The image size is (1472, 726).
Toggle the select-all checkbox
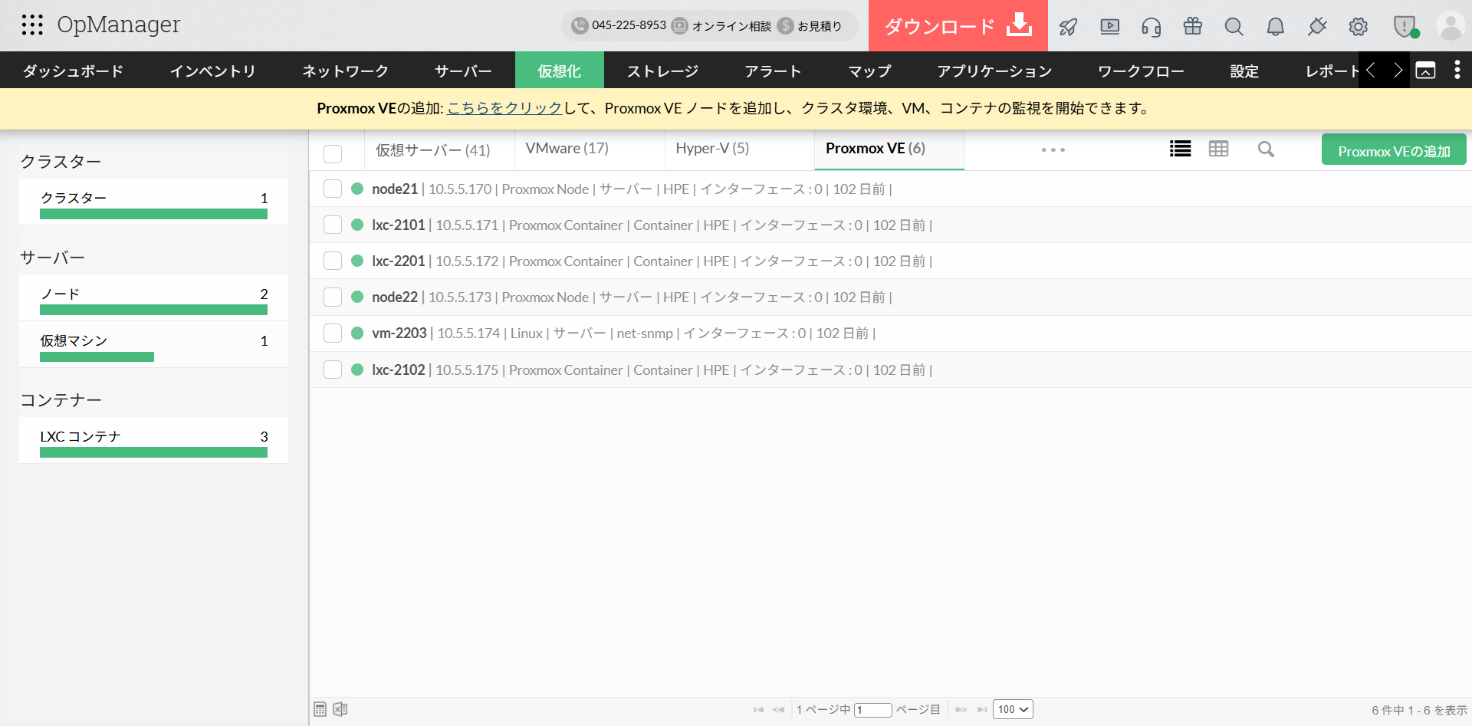click(x=333, y=153)
